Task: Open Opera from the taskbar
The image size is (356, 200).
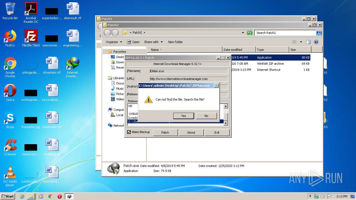Action: [x=60, y=196]
